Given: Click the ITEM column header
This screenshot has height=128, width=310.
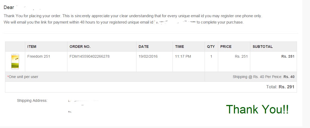Looking at the screenshot, I should click(x=32, y=47).
